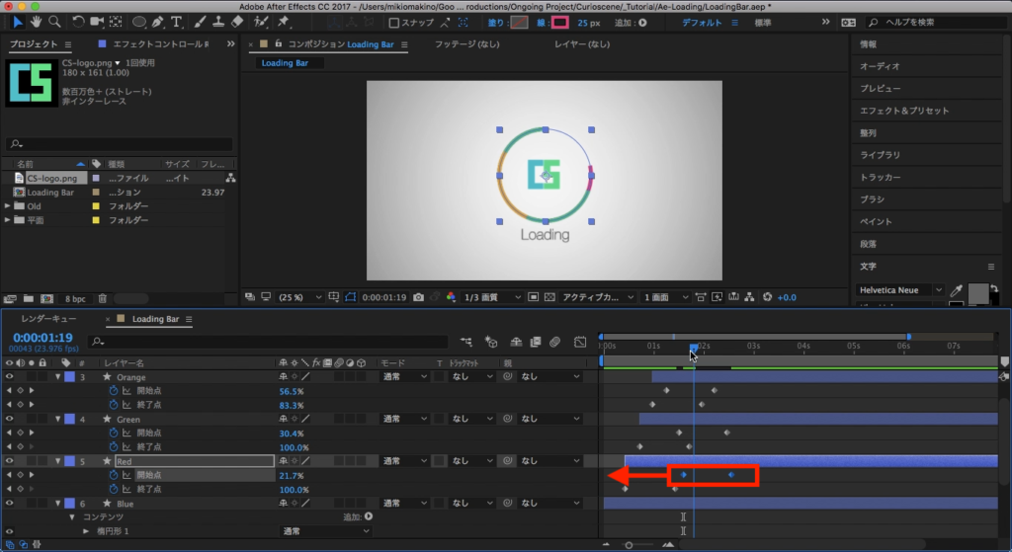Screen dimensions: 1012x552
Task: Collapse the Green layer's twirl arrow
Action: click(x=57, y=420)
